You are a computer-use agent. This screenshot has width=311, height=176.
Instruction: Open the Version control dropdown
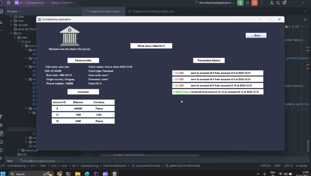pyautogui.click(x=63, y=3)
